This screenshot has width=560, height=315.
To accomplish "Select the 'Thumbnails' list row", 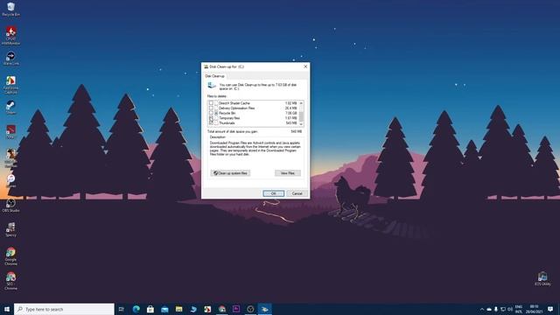I will point(254,122).
